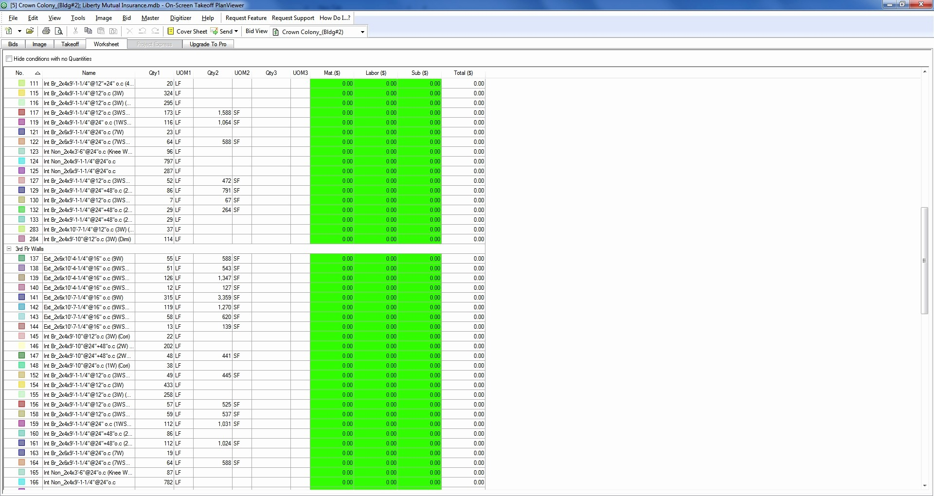Screen dimensions: 934x496
Task: Open a file with the folder icon
Action: [x=30, y=31]
